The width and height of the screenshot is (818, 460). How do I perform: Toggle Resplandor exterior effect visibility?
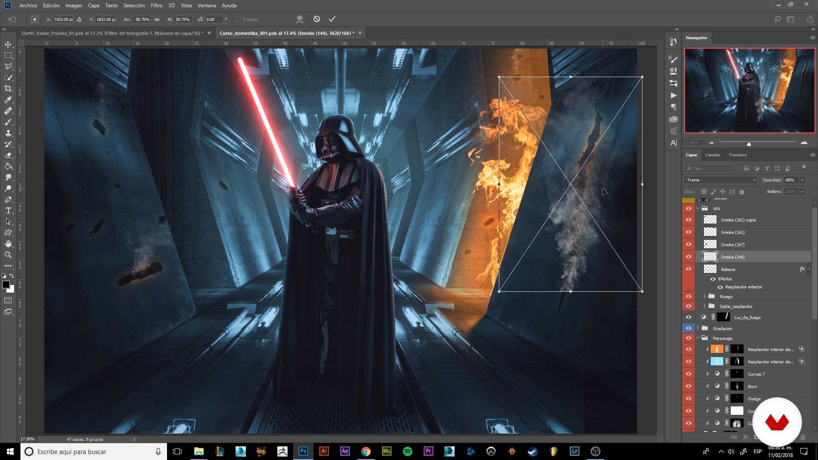720,287
